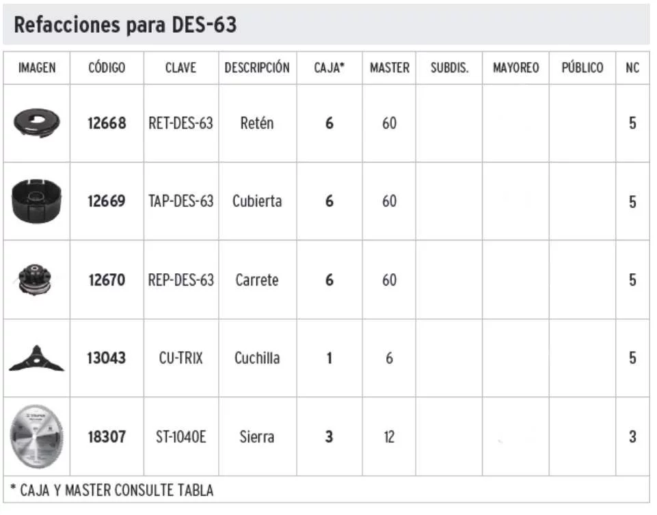The width and height of the screenshot is (657, 515).
Task: Click the MASTER column header
Action: (x=389, y=68)
